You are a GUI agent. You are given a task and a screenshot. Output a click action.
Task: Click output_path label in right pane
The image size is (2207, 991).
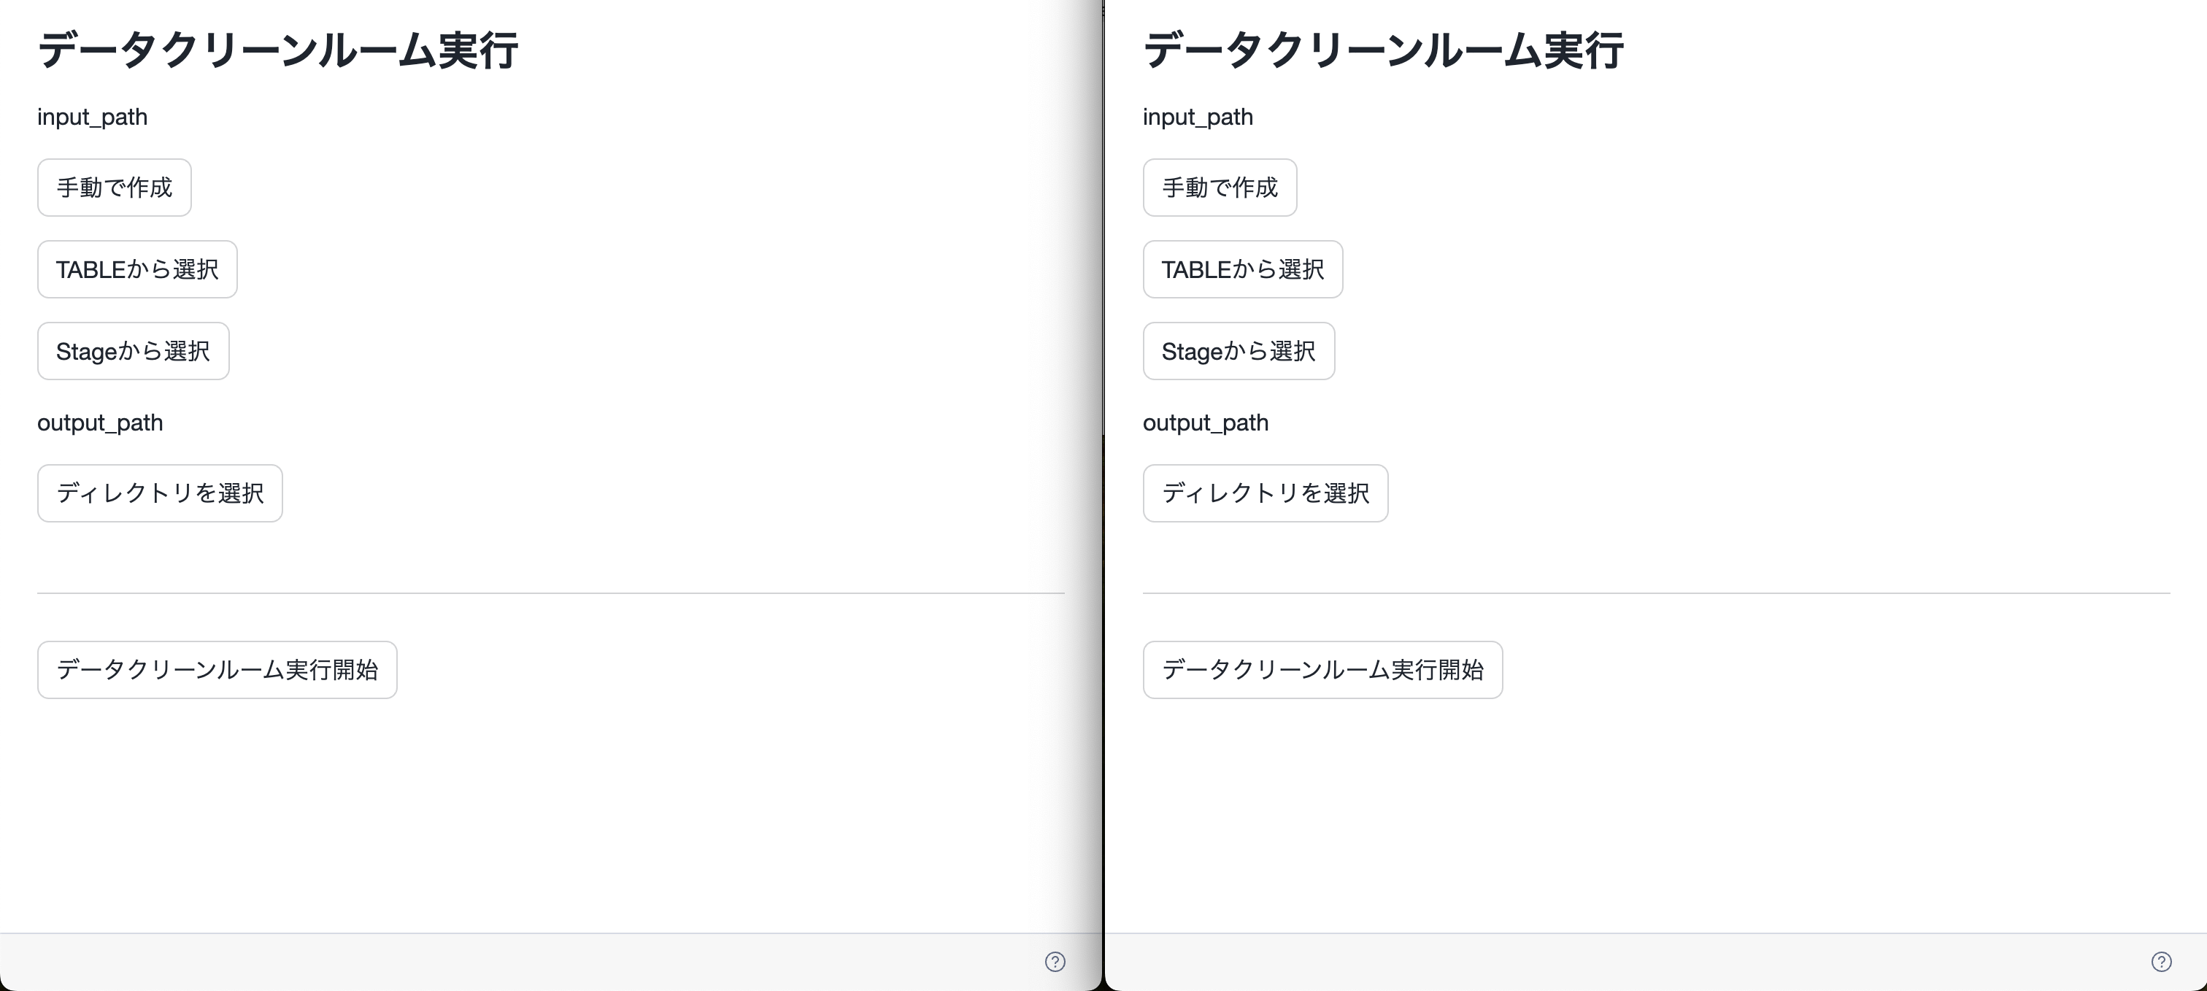click(x=1205, y=423)
